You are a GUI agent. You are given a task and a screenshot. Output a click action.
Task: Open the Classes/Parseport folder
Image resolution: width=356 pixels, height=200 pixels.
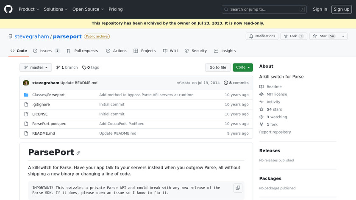click(x=48, y=95)
